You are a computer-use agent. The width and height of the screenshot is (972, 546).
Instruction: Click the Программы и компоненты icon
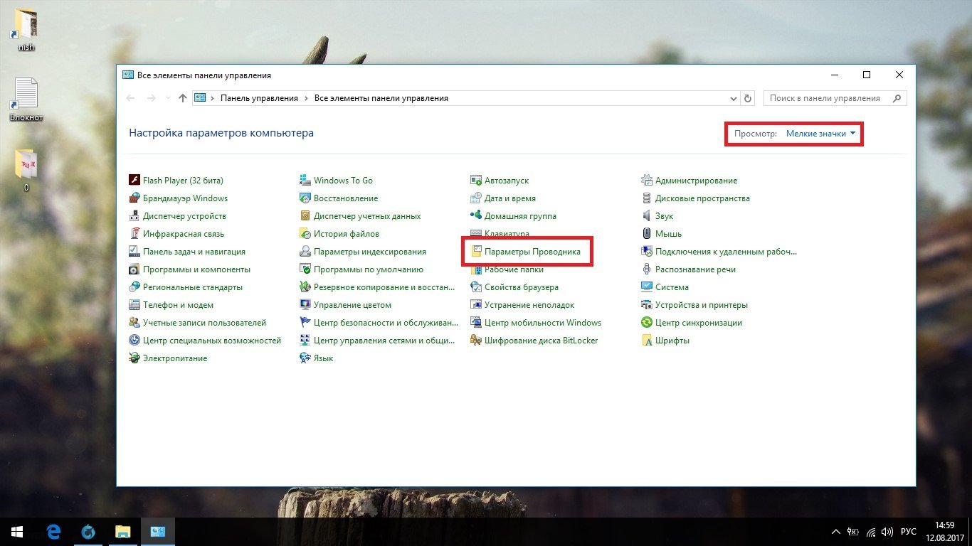click(x=134, y=269)
